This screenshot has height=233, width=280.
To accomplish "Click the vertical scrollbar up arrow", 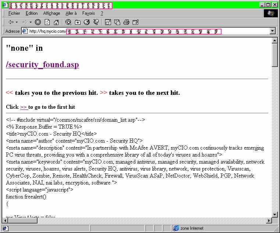I will pos(274,40).
